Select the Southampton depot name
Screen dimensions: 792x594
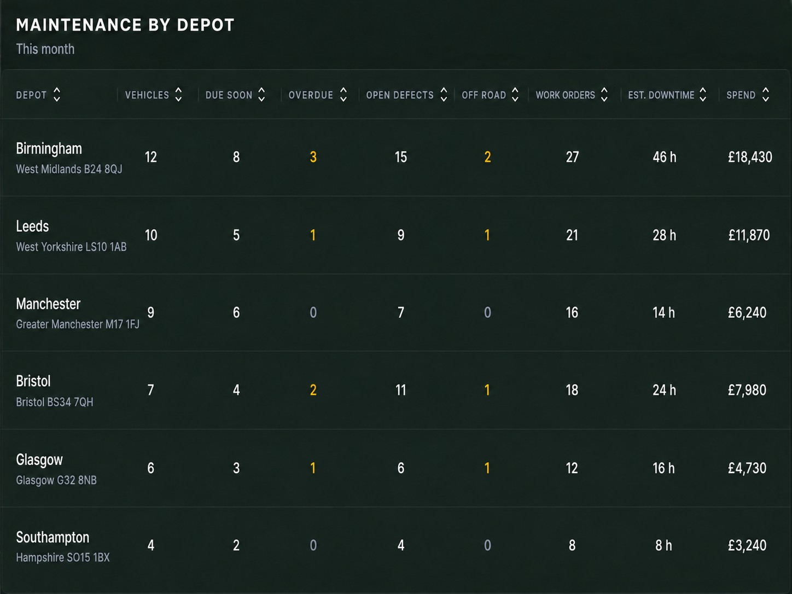53,538
